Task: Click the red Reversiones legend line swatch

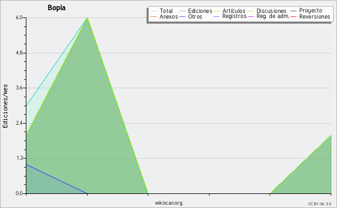Action: click(x=293, y=16)
